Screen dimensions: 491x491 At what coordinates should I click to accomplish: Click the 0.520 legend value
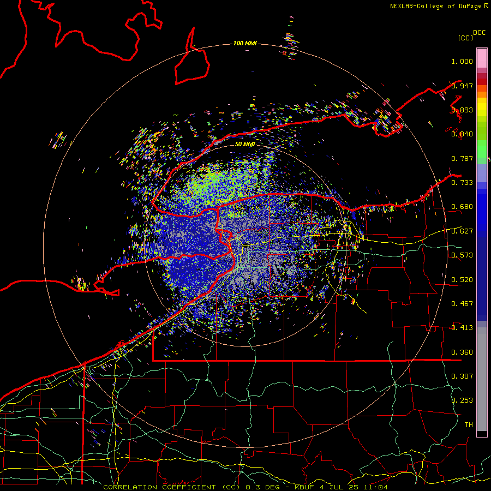click(x=462, y=279)
